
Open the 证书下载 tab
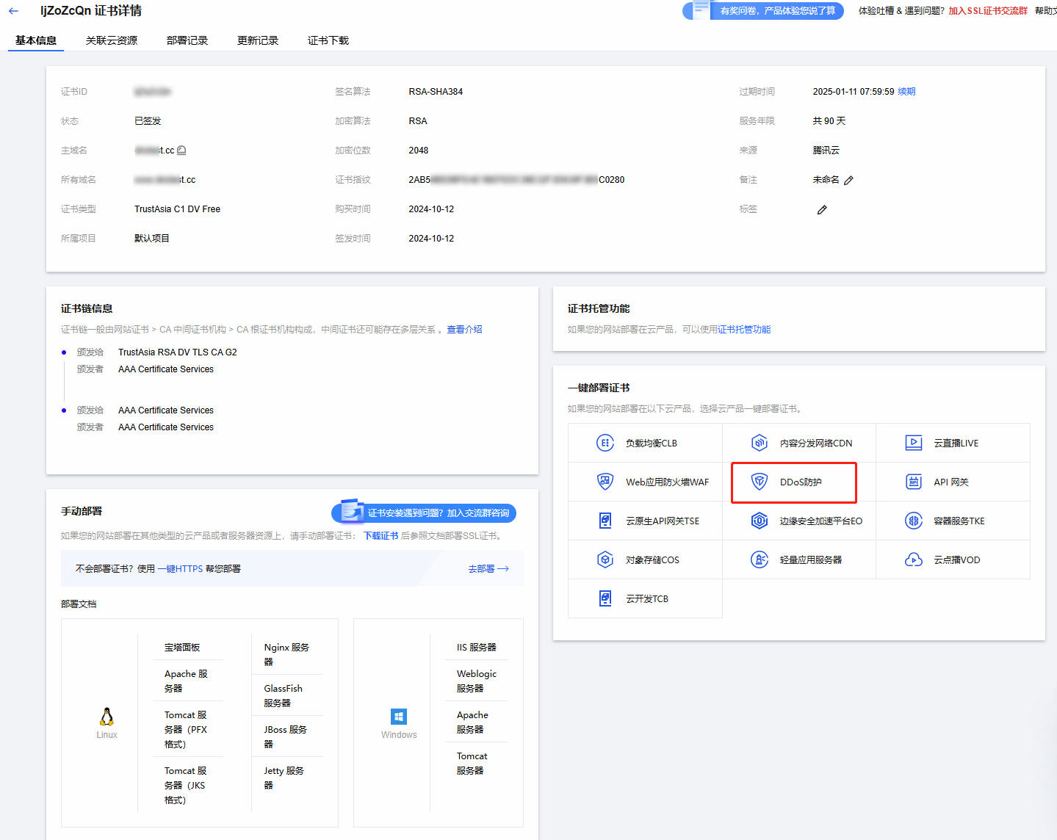(x=328, y=40)
